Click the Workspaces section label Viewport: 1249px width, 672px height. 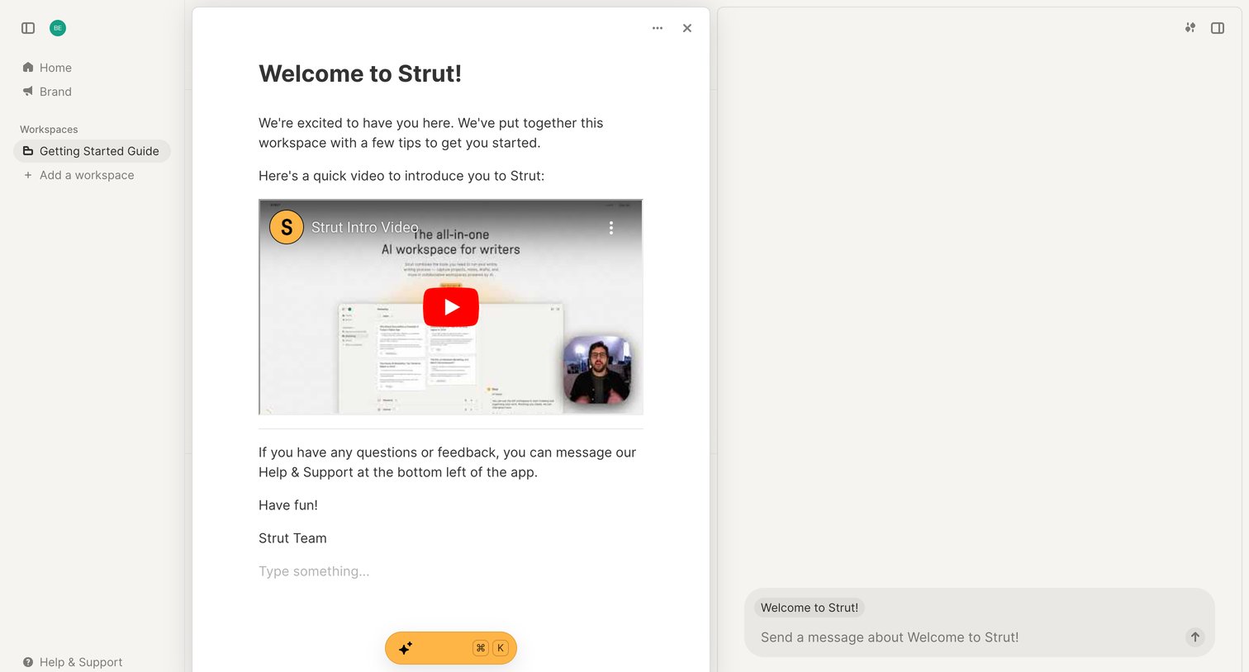pos(49,130)
